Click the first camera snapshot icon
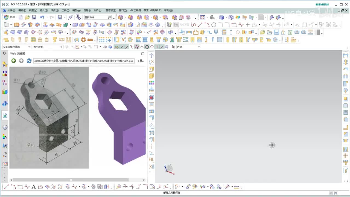The image size is (350, 197). (297, 32)
